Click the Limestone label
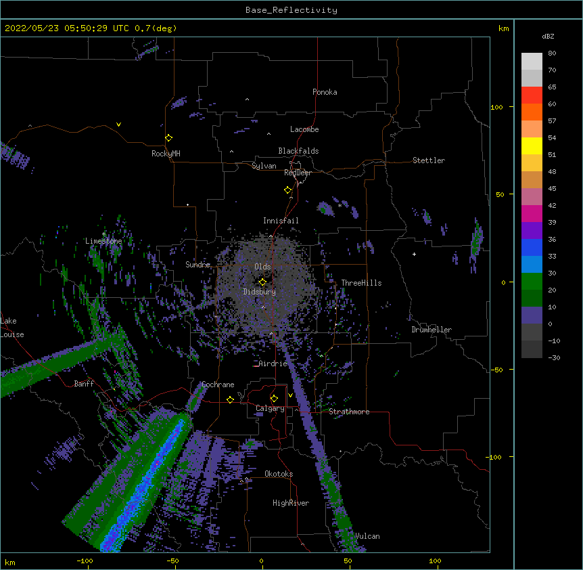Image resolution: width=583 pixels, height=570 pixels. [103, 241]
